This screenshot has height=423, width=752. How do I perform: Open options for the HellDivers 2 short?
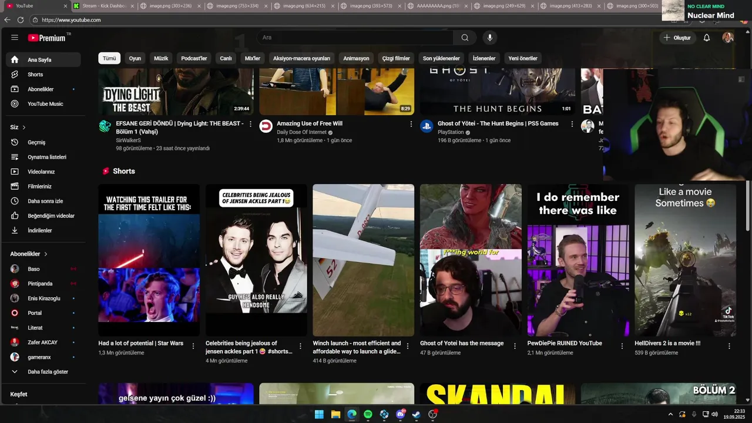click(x=729, y=346)
